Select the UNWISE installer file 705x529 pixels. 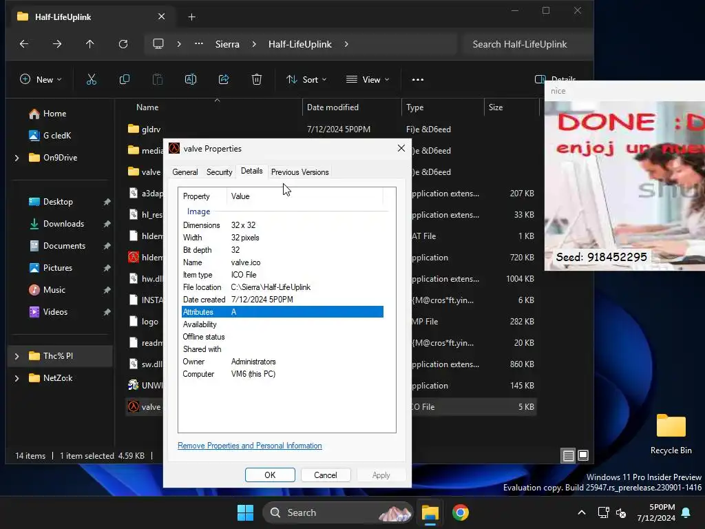click(x=145, y=386)
